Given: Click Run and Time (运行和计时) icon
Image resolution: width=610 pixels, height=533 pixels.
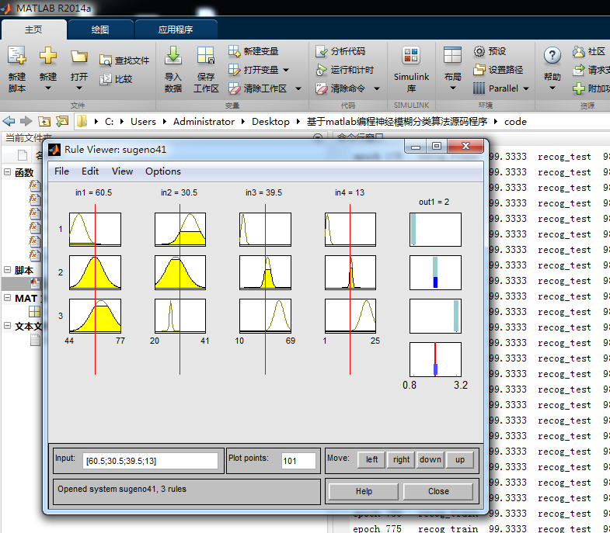Looking at the screenshot, I should (x=322, y=70).
